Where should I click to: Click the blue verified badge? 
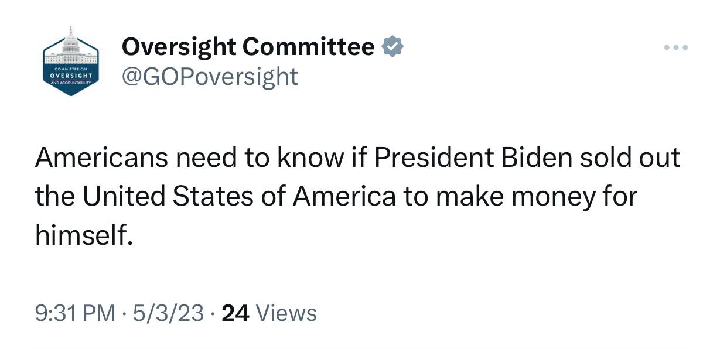tap(392, 46)
